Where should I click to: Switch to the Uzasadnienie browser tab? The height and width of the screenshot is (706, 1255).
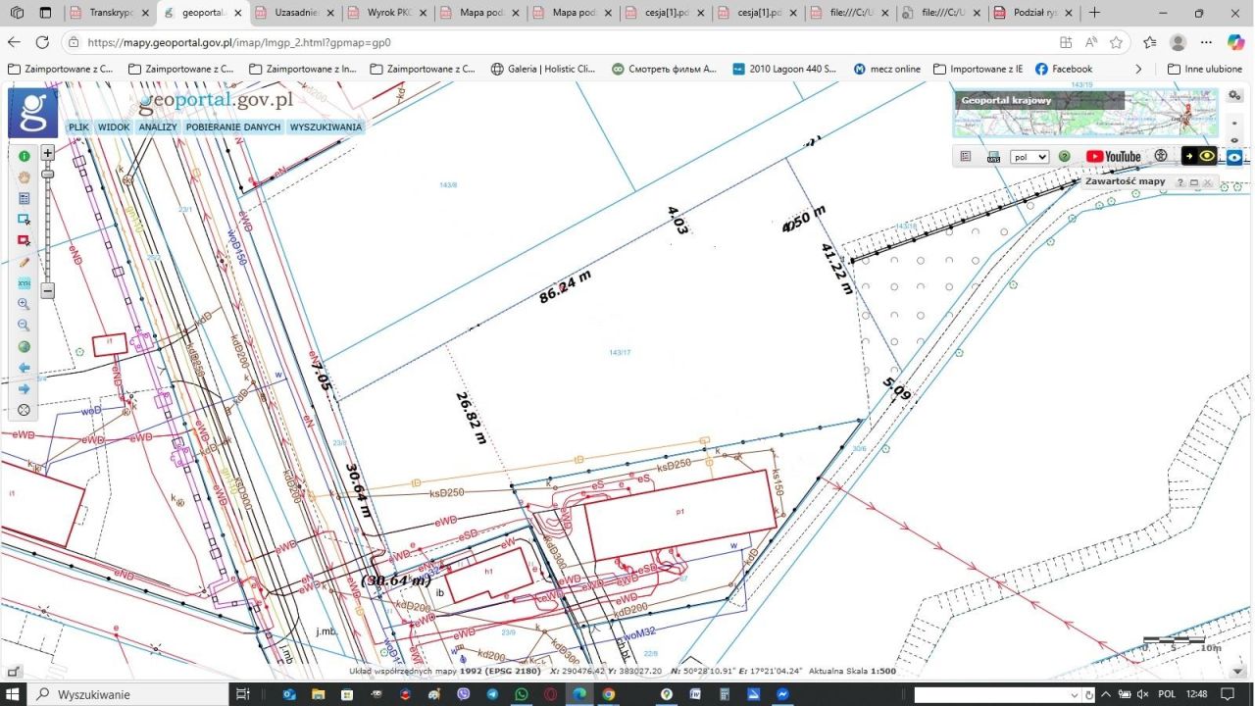[292, 13]
